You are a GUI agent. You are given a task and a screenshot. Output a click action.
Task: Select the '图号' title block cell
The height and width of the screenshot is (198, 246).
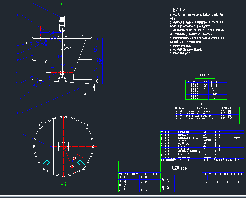165,180
